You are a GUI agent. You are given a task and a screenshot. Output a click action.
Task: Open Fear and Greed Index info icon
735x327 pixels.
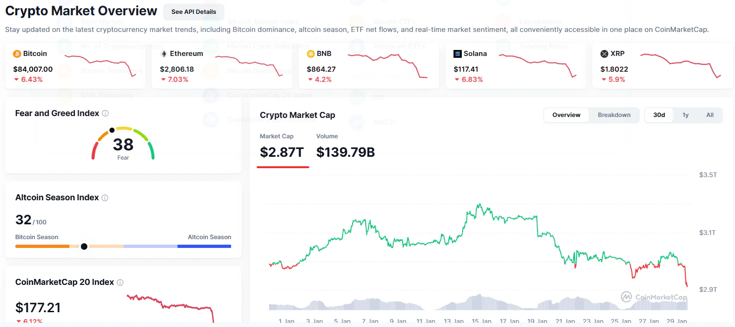pos(105,113)
